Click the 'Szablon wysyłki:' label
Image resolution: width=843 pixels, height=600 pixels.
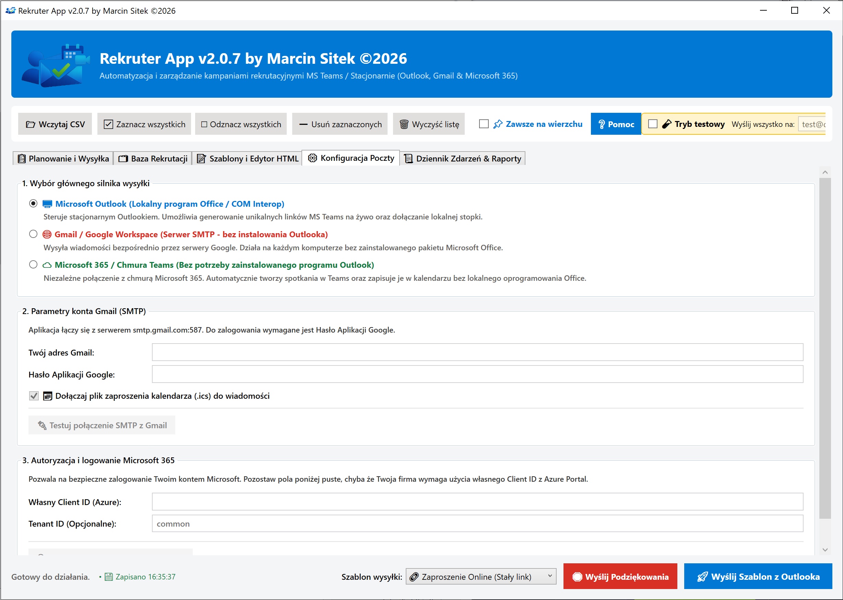[372, 577]
